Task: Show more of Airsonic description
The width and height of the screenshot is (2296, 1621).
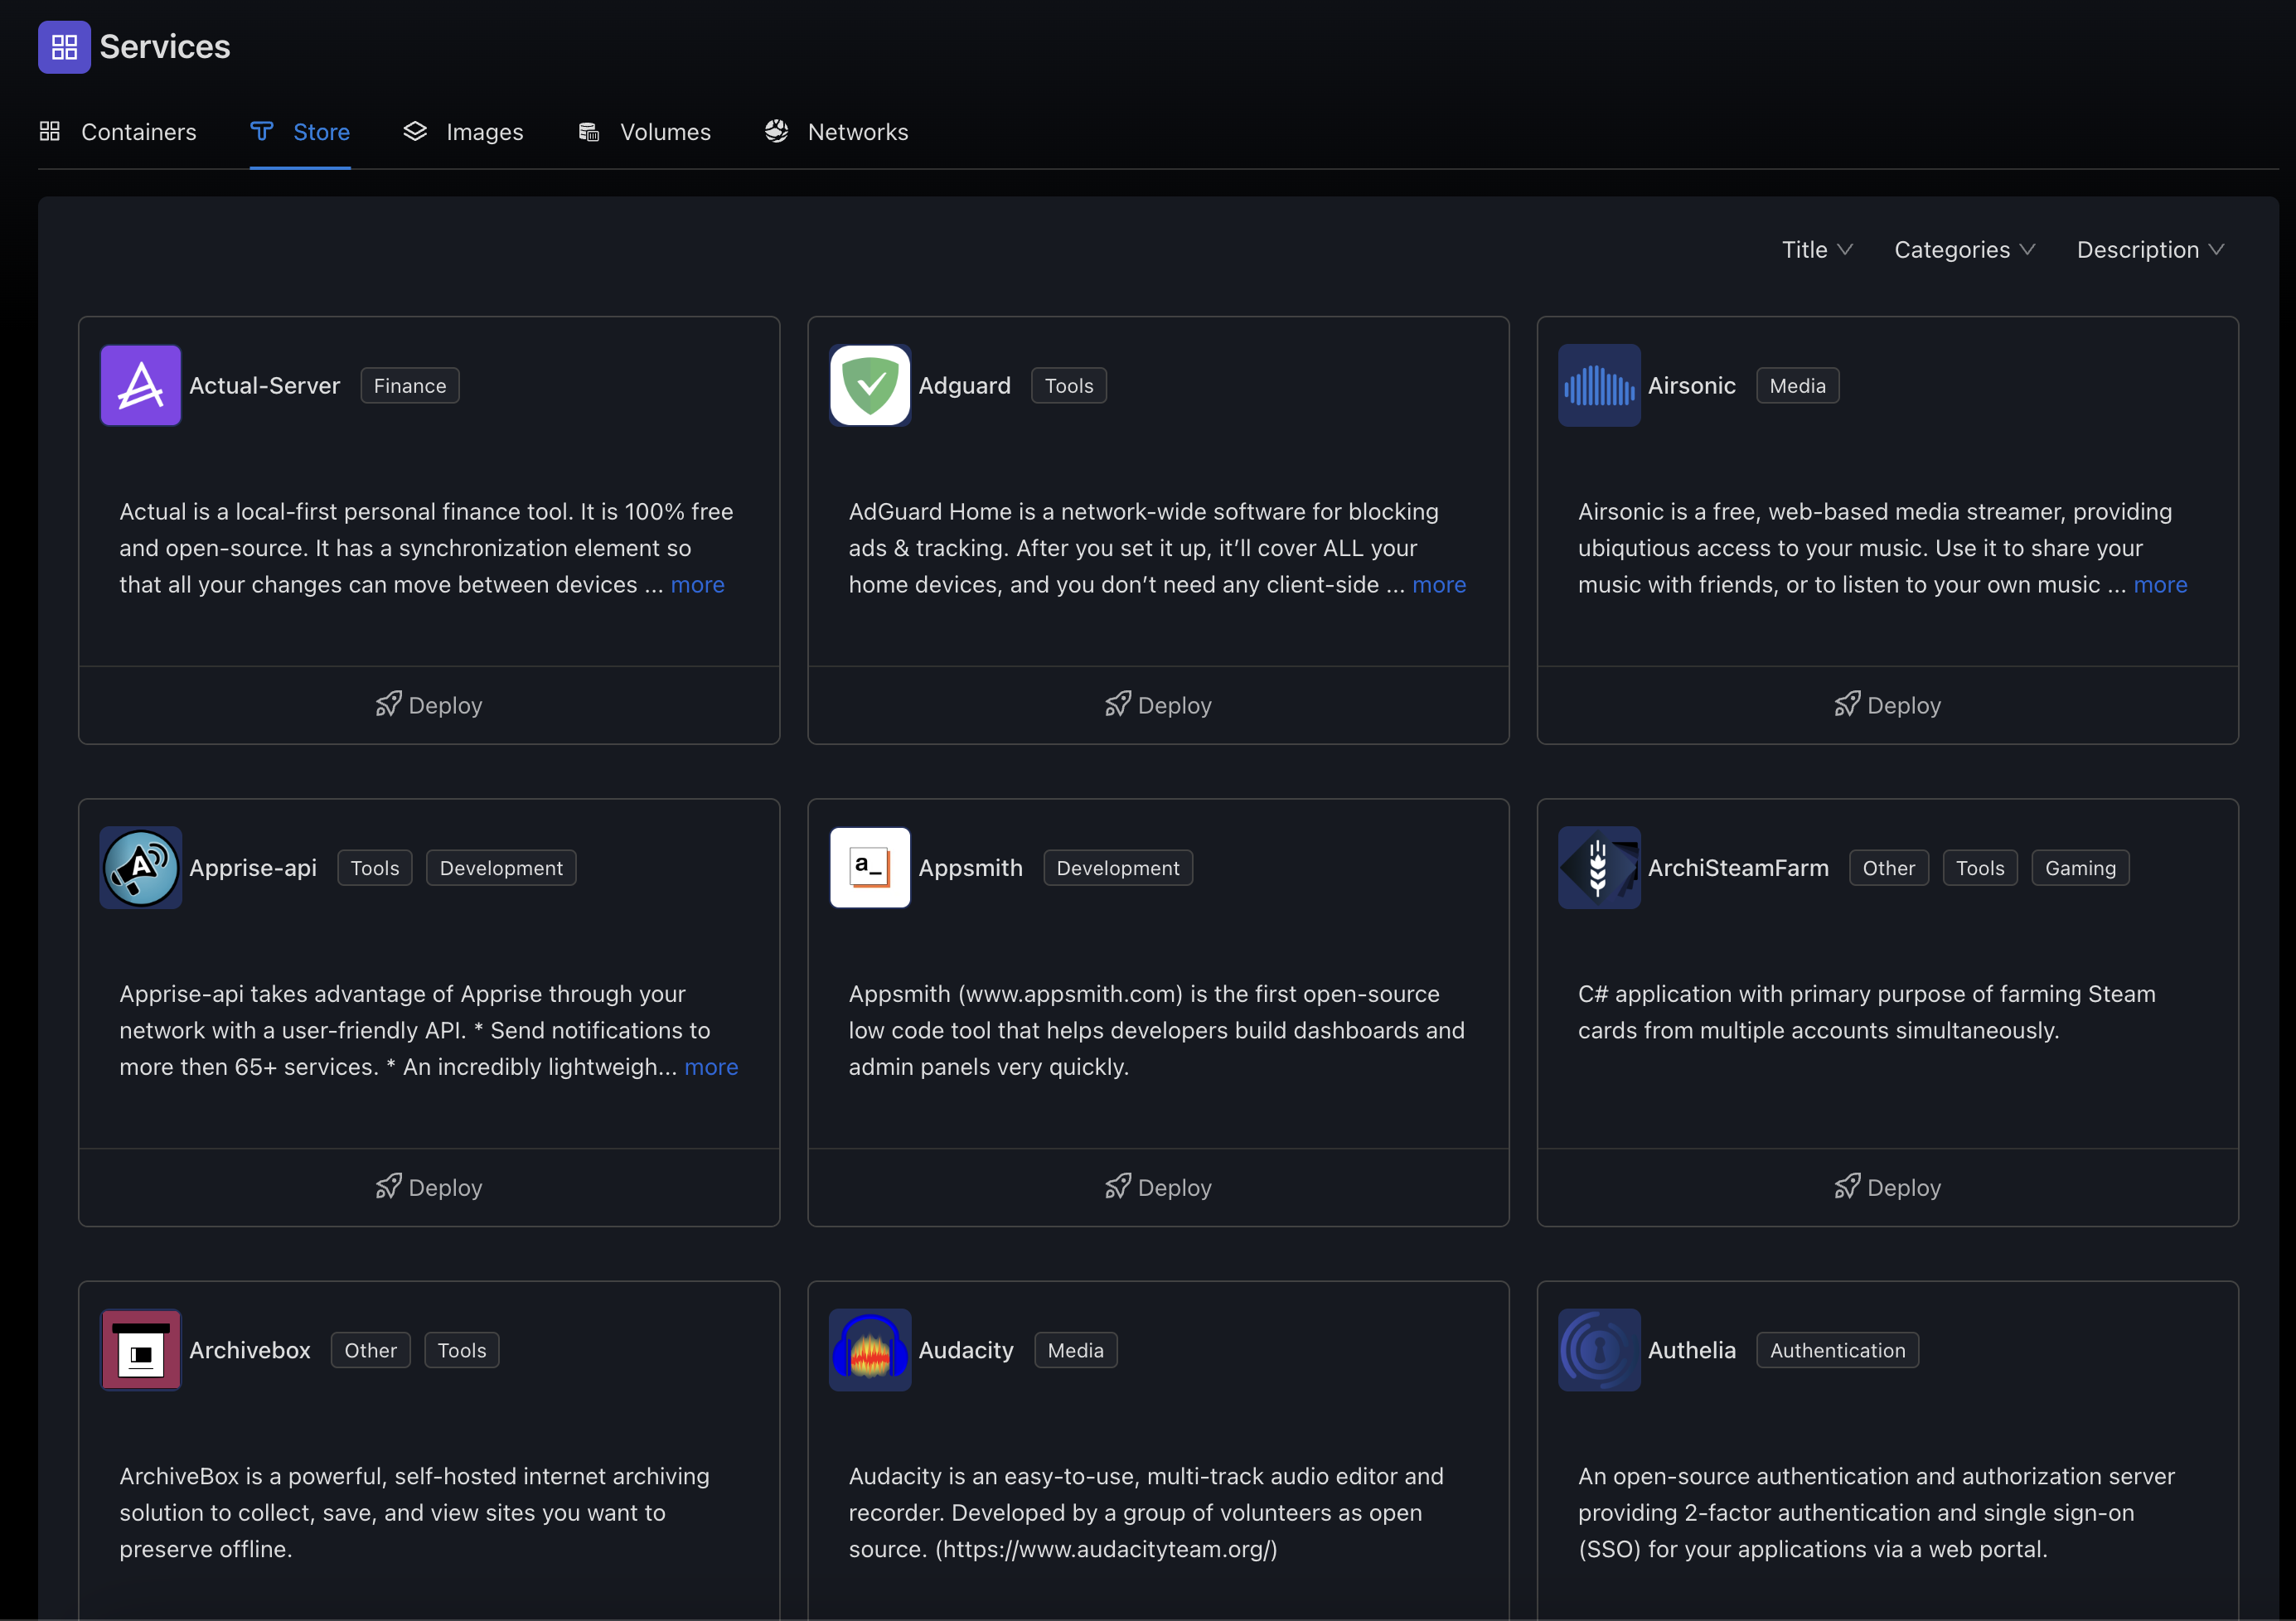Action: pos(2160,585)
